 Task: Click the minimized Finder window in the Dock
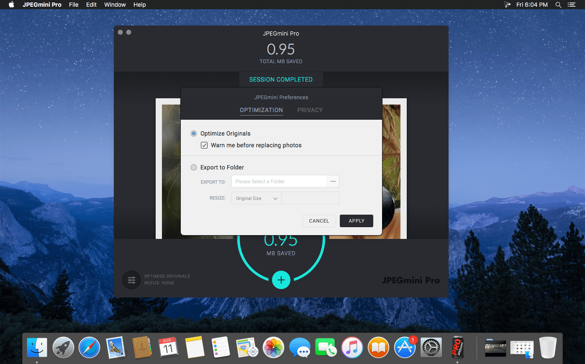coord(522,348)
